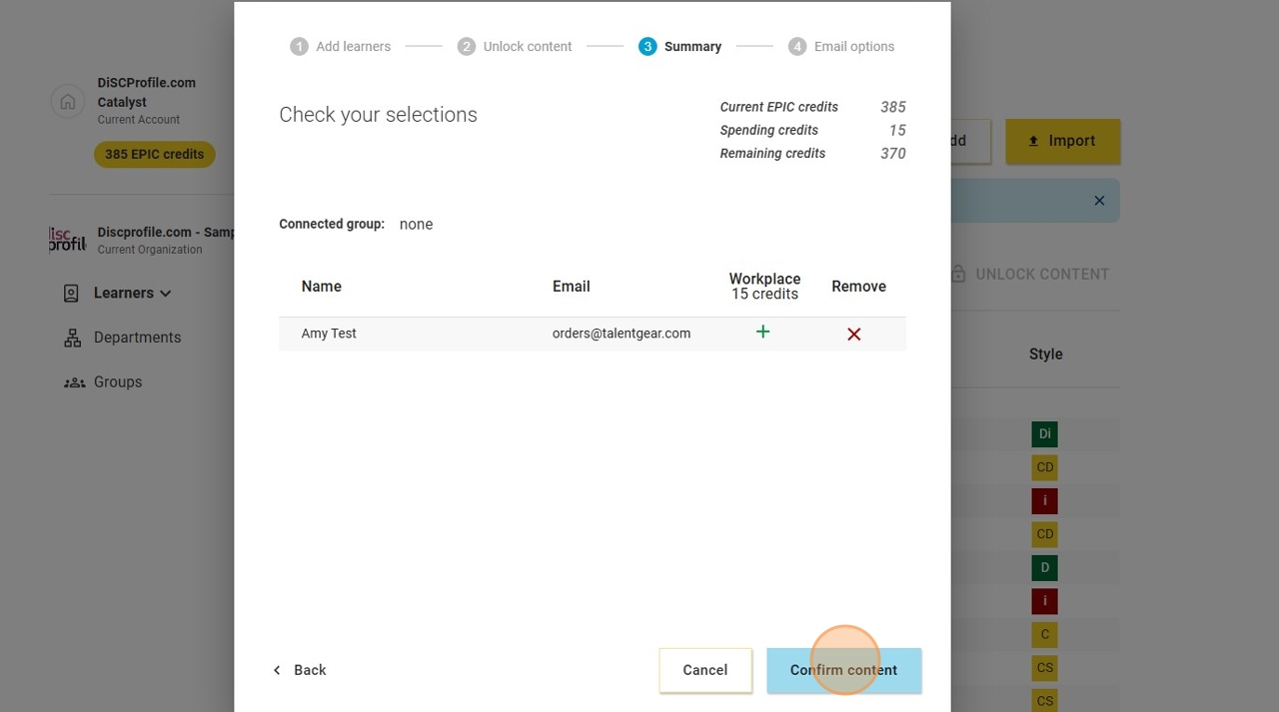Click the orders@talentgear.com email cell
The image size is (1279, 712).
622,334
